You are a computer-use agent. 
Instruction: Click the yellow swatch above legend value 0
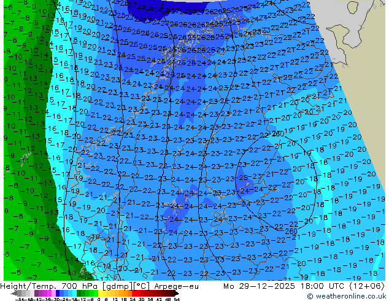tap(100, 293)
